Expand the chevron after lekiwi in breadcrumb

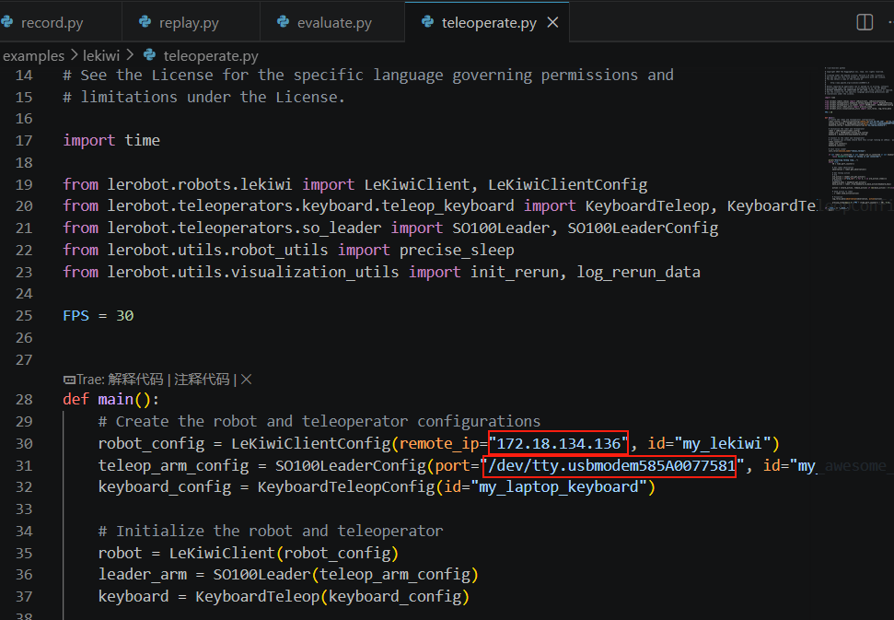130,54
